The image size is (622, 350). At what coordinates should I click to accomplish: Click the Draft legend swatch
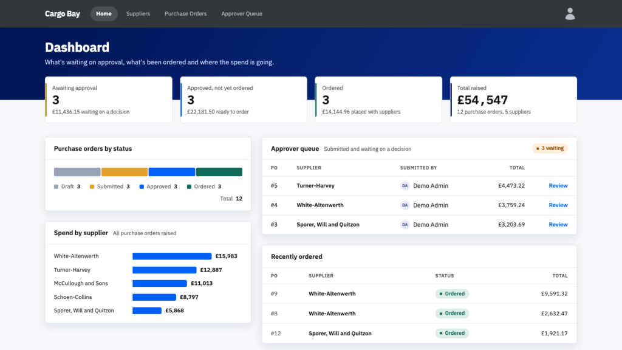click(56, 187)
